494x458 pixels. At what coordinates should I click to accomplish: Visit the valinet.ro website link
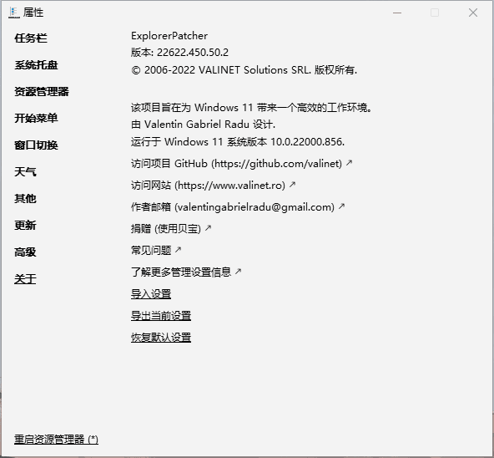click(x=214, y=185)
